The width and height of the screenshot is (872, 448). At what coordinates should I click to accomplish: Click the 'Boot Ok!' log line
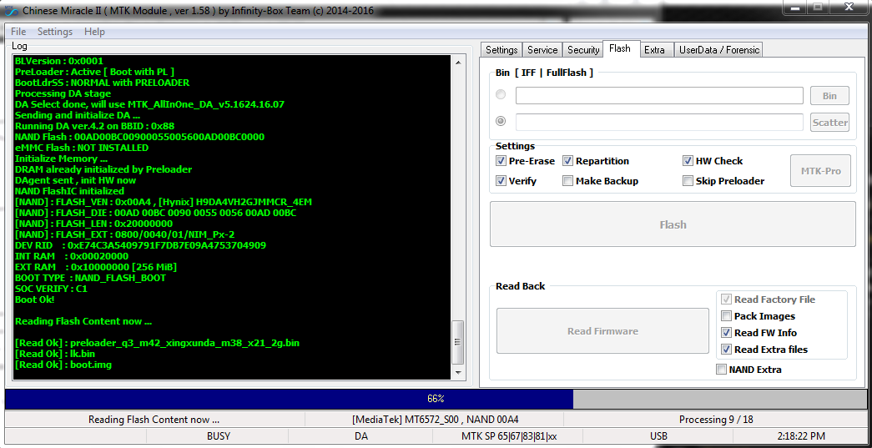(x=34, y=300)
